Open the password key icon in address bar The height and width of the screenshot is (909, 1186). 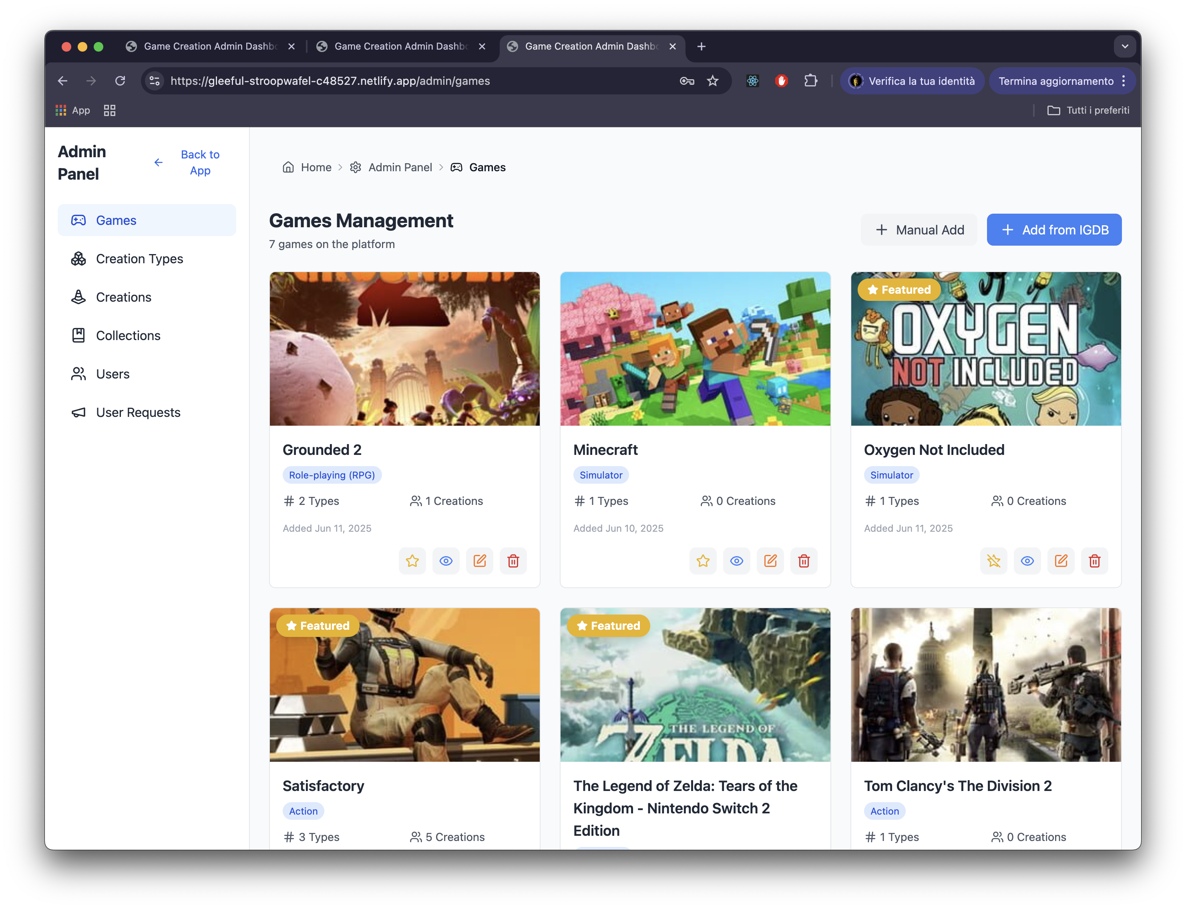(x=687, y=81)
